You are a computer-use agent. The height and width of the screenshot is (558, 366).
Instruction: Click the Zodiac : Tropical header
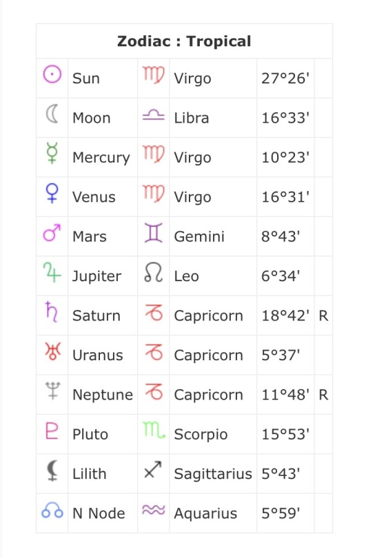184,41
